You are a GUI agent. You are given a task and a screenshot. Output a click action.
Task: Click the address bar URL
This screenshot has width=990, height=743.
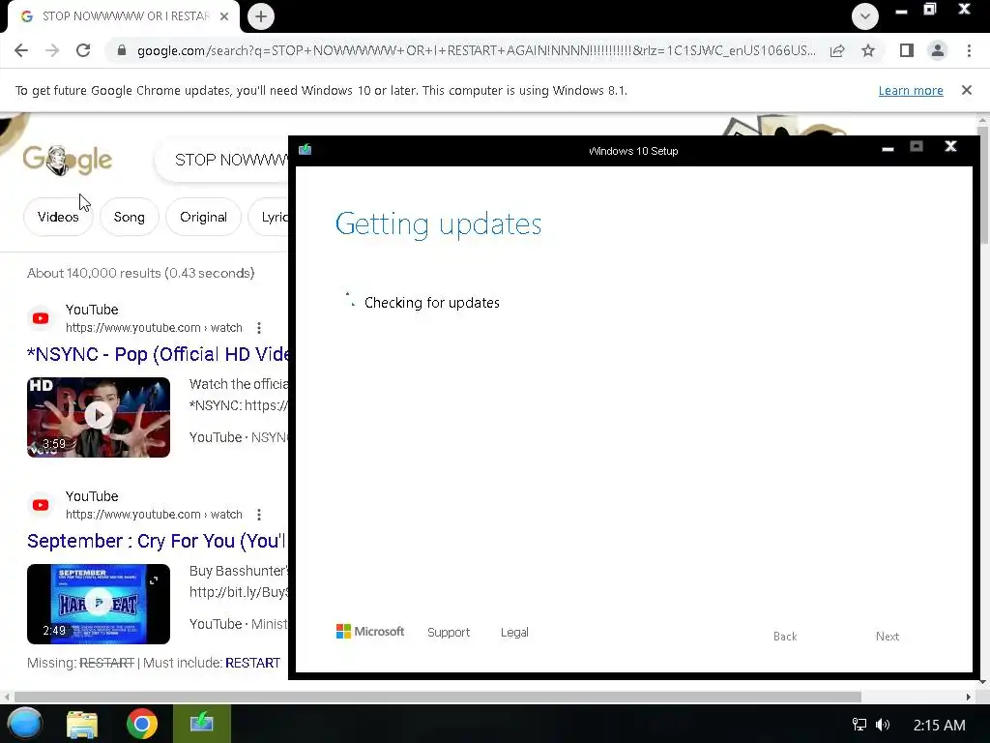(476, 50)
